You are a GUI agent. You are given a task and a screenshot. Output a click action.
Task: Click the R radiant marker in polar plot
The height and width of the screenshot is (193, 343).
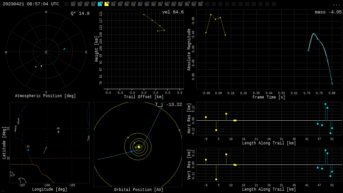click(42, 66)
